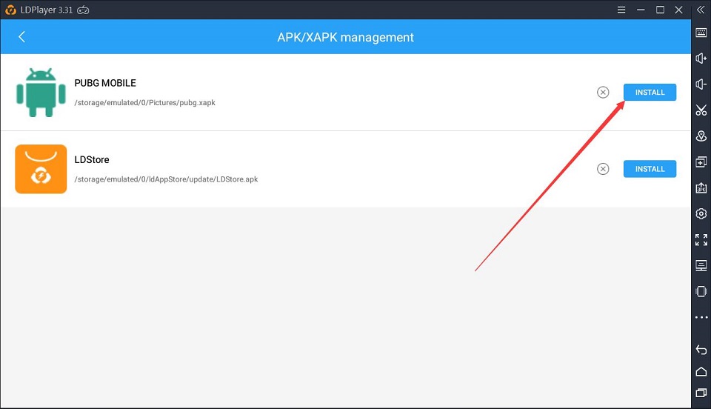Install the PUBG MOBILE xapk

650,92
